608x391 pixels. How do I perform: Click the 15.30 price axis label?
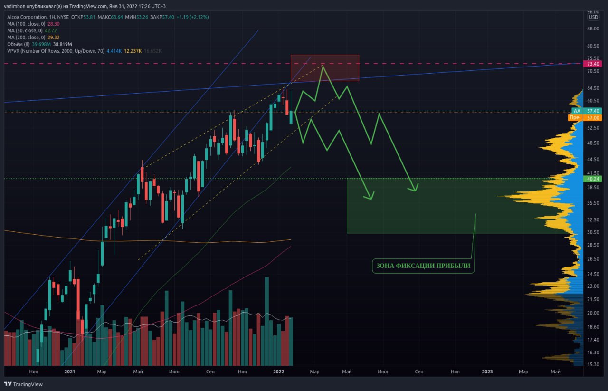coord(593,364)
